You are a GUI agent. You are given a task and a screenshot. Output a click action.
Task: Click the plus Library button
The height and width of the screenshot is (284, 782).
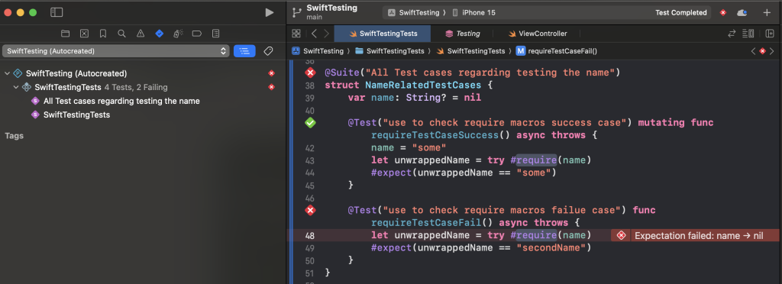pos(767,12)
